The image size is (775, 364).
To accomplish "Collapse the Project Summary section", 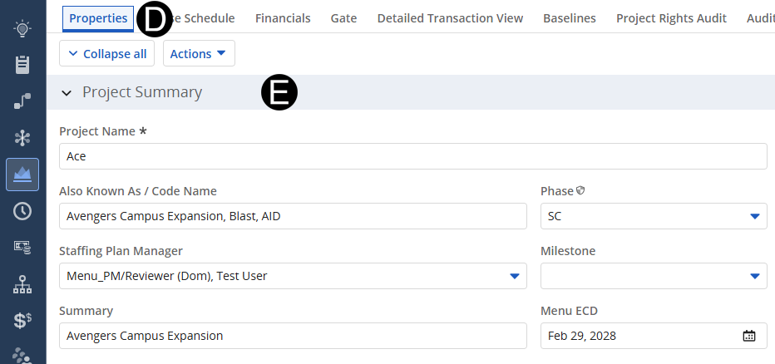I will pyautogui.click(x=67, y=93).
